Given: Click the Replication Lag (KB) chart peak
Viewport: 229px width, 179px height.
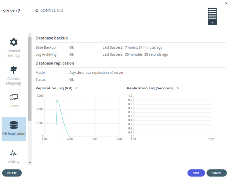Looking at the screenshot, I should (57, 100).
